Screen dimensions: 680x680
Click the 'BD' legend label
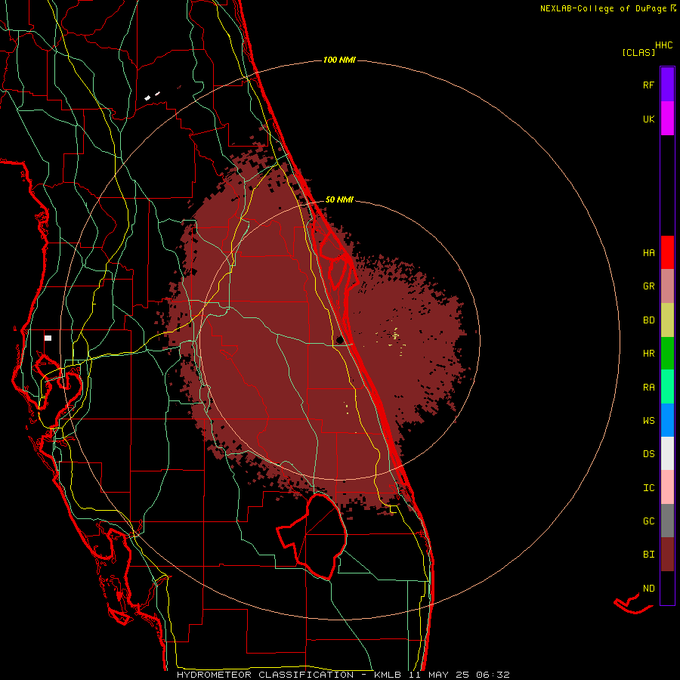pos(648,320)
